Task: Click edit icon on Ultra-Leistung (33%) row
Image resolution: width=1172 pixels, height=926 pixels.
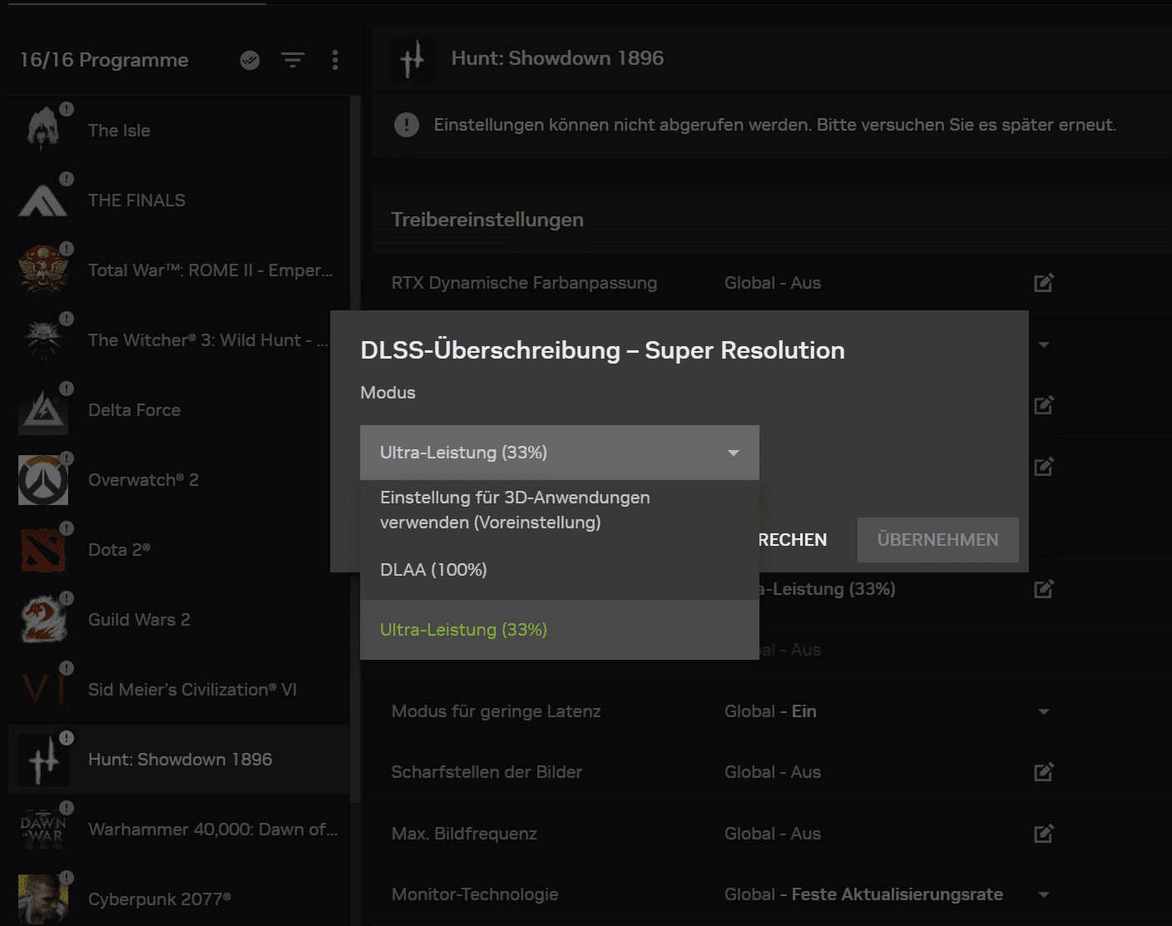Action: point(1044,589)
